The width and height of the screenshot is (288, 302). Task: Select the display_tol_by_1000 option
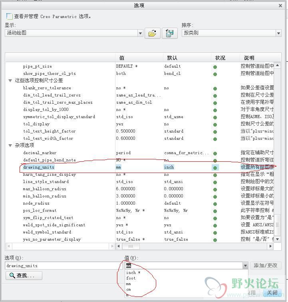[46, 110]
